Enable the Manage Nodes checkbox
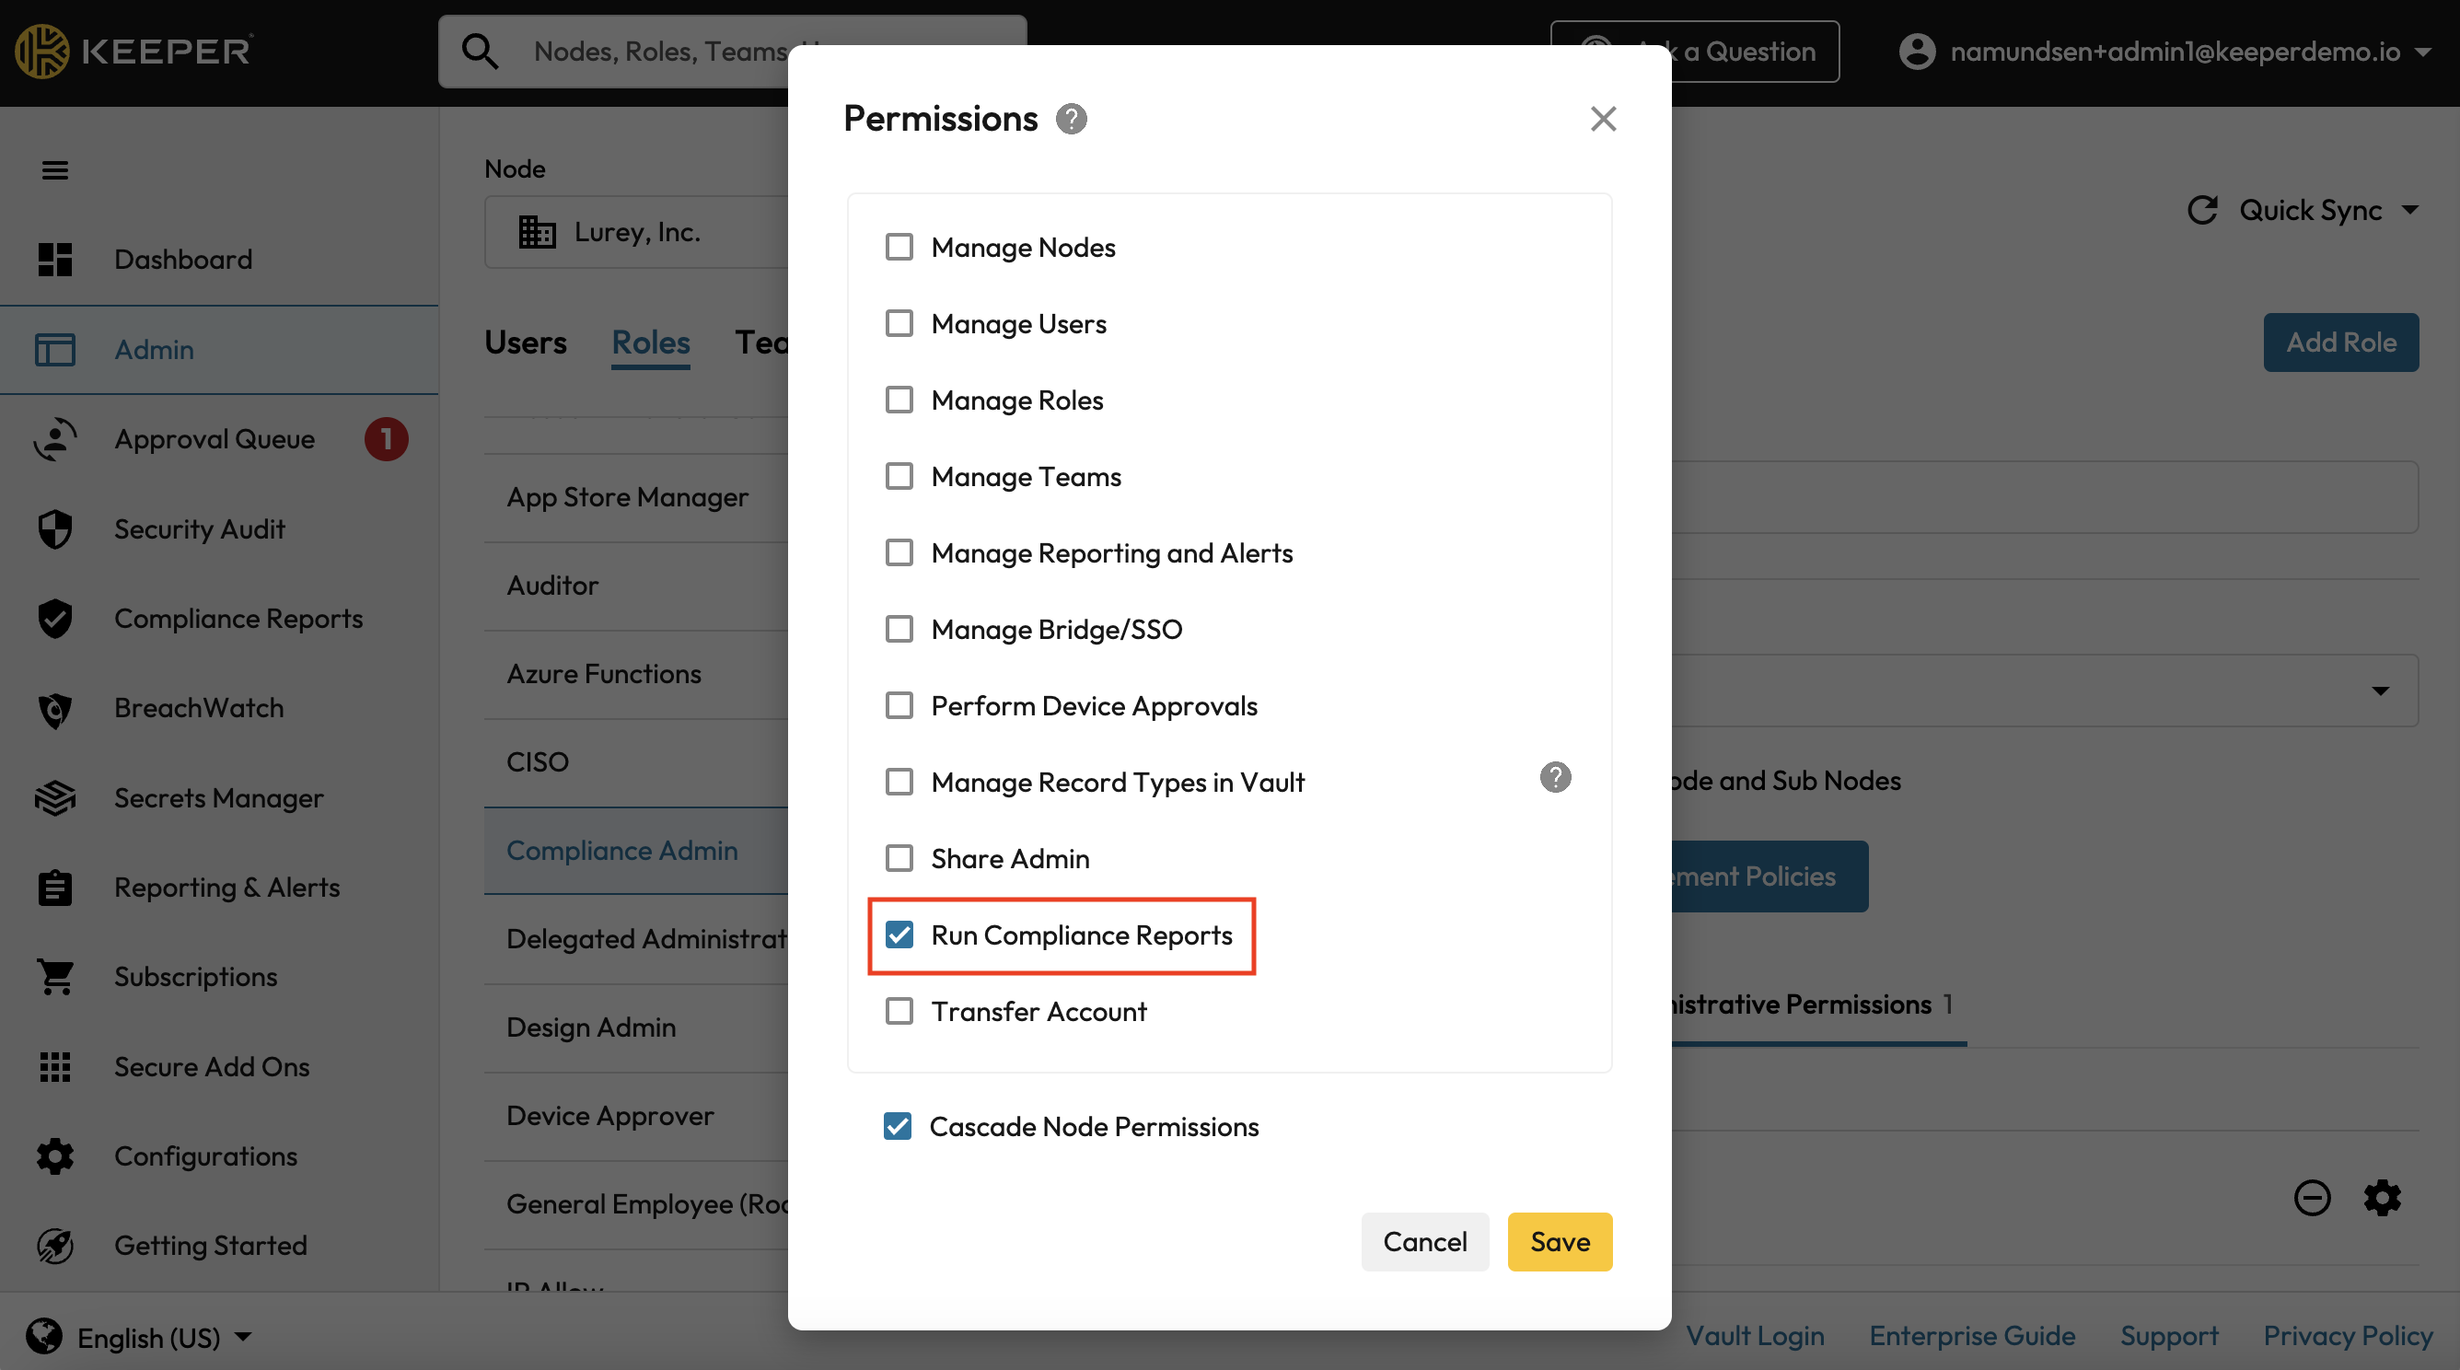The width and height of the screenshot is (2460, 1370). pos(899,248)
